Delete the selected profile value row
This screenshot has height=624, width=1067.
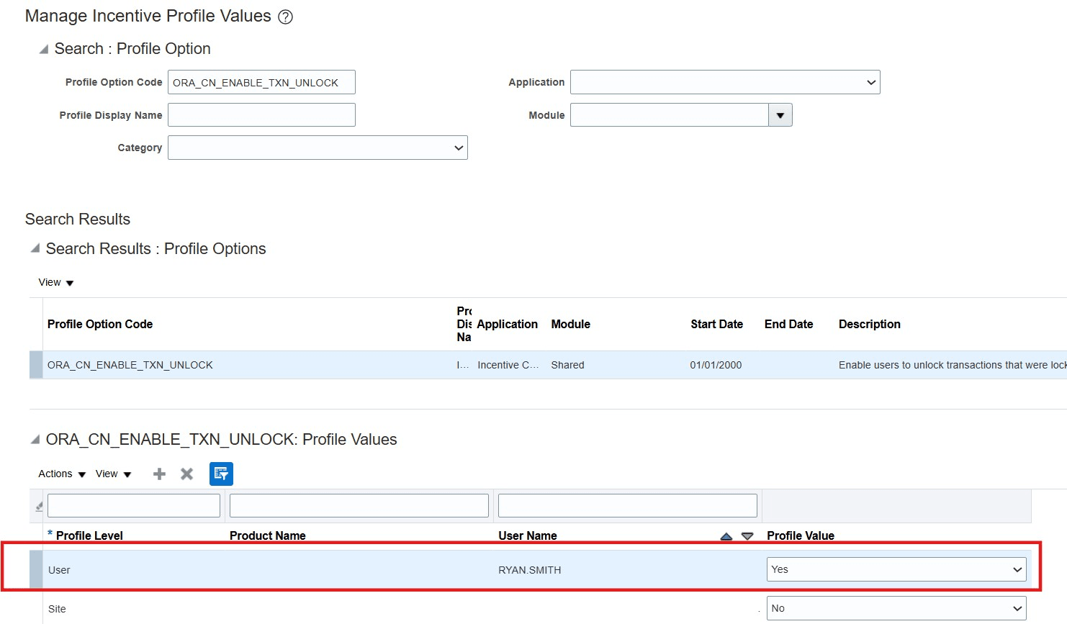(187, 474)
